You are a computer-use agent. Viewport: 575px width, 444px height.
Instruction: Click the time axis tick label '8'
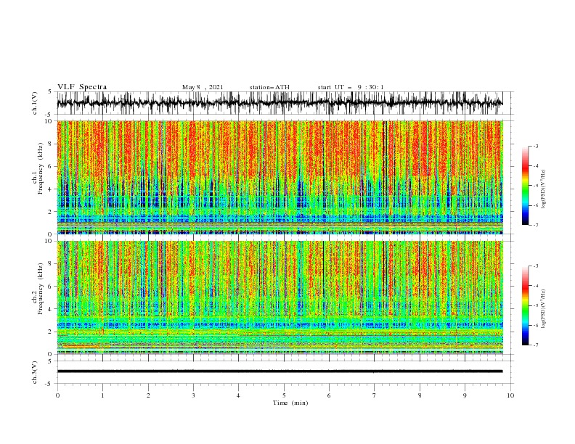[420, 395]
